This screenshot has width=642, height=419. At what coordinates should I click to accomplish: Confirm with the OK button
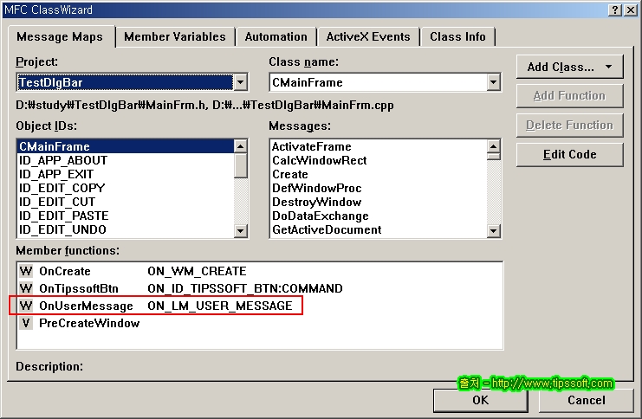pos(480,400)
